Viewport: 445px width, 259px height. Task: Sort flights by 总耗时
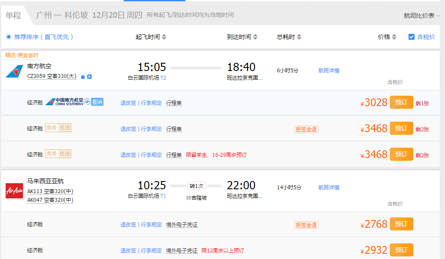tap(289, 37)
